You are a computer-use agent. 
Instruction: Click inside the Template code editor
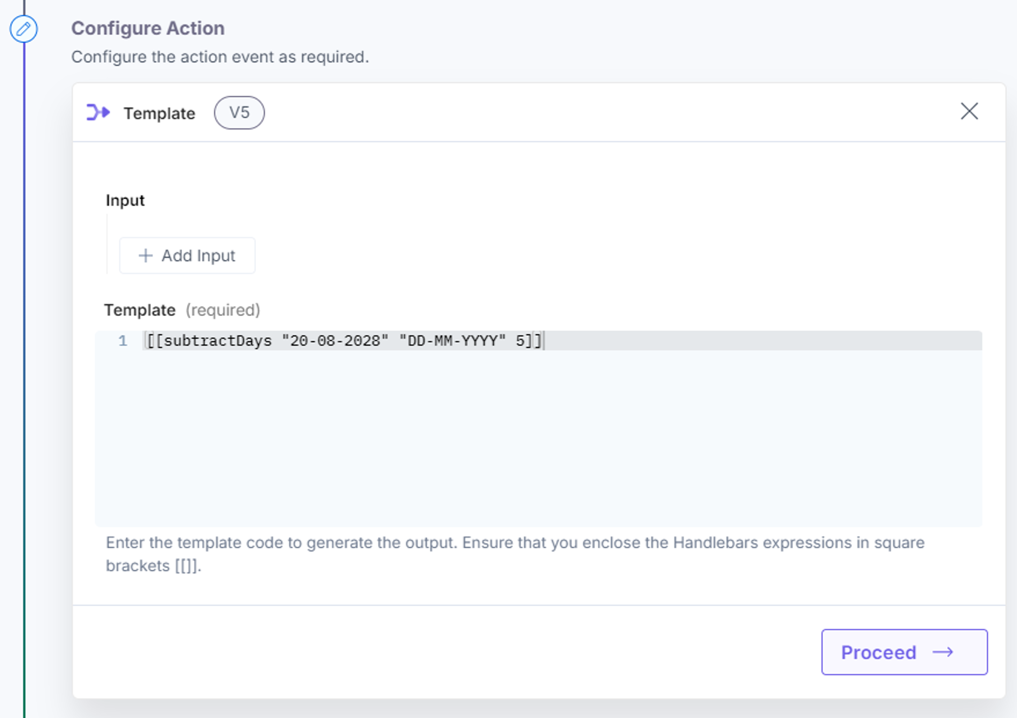pyautogui.click(x=539, y=429)
